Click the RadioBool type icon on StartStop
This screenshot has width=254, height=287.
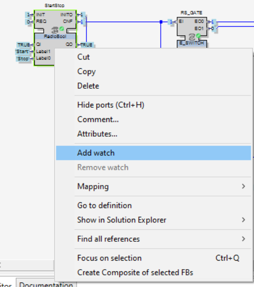point(55,29)
